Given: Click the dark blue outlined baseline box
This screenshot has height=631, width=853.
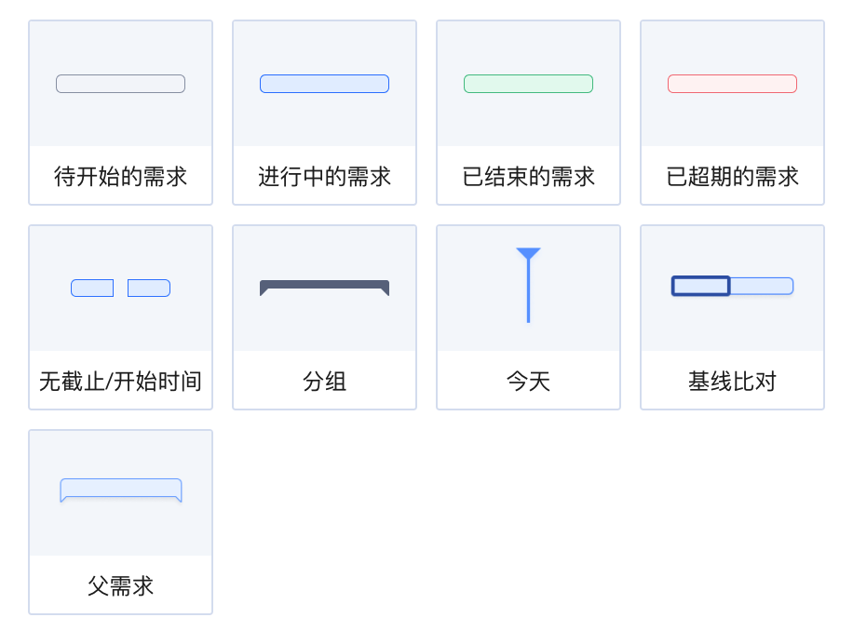Looking at the screenshot, I should [700, 286].
